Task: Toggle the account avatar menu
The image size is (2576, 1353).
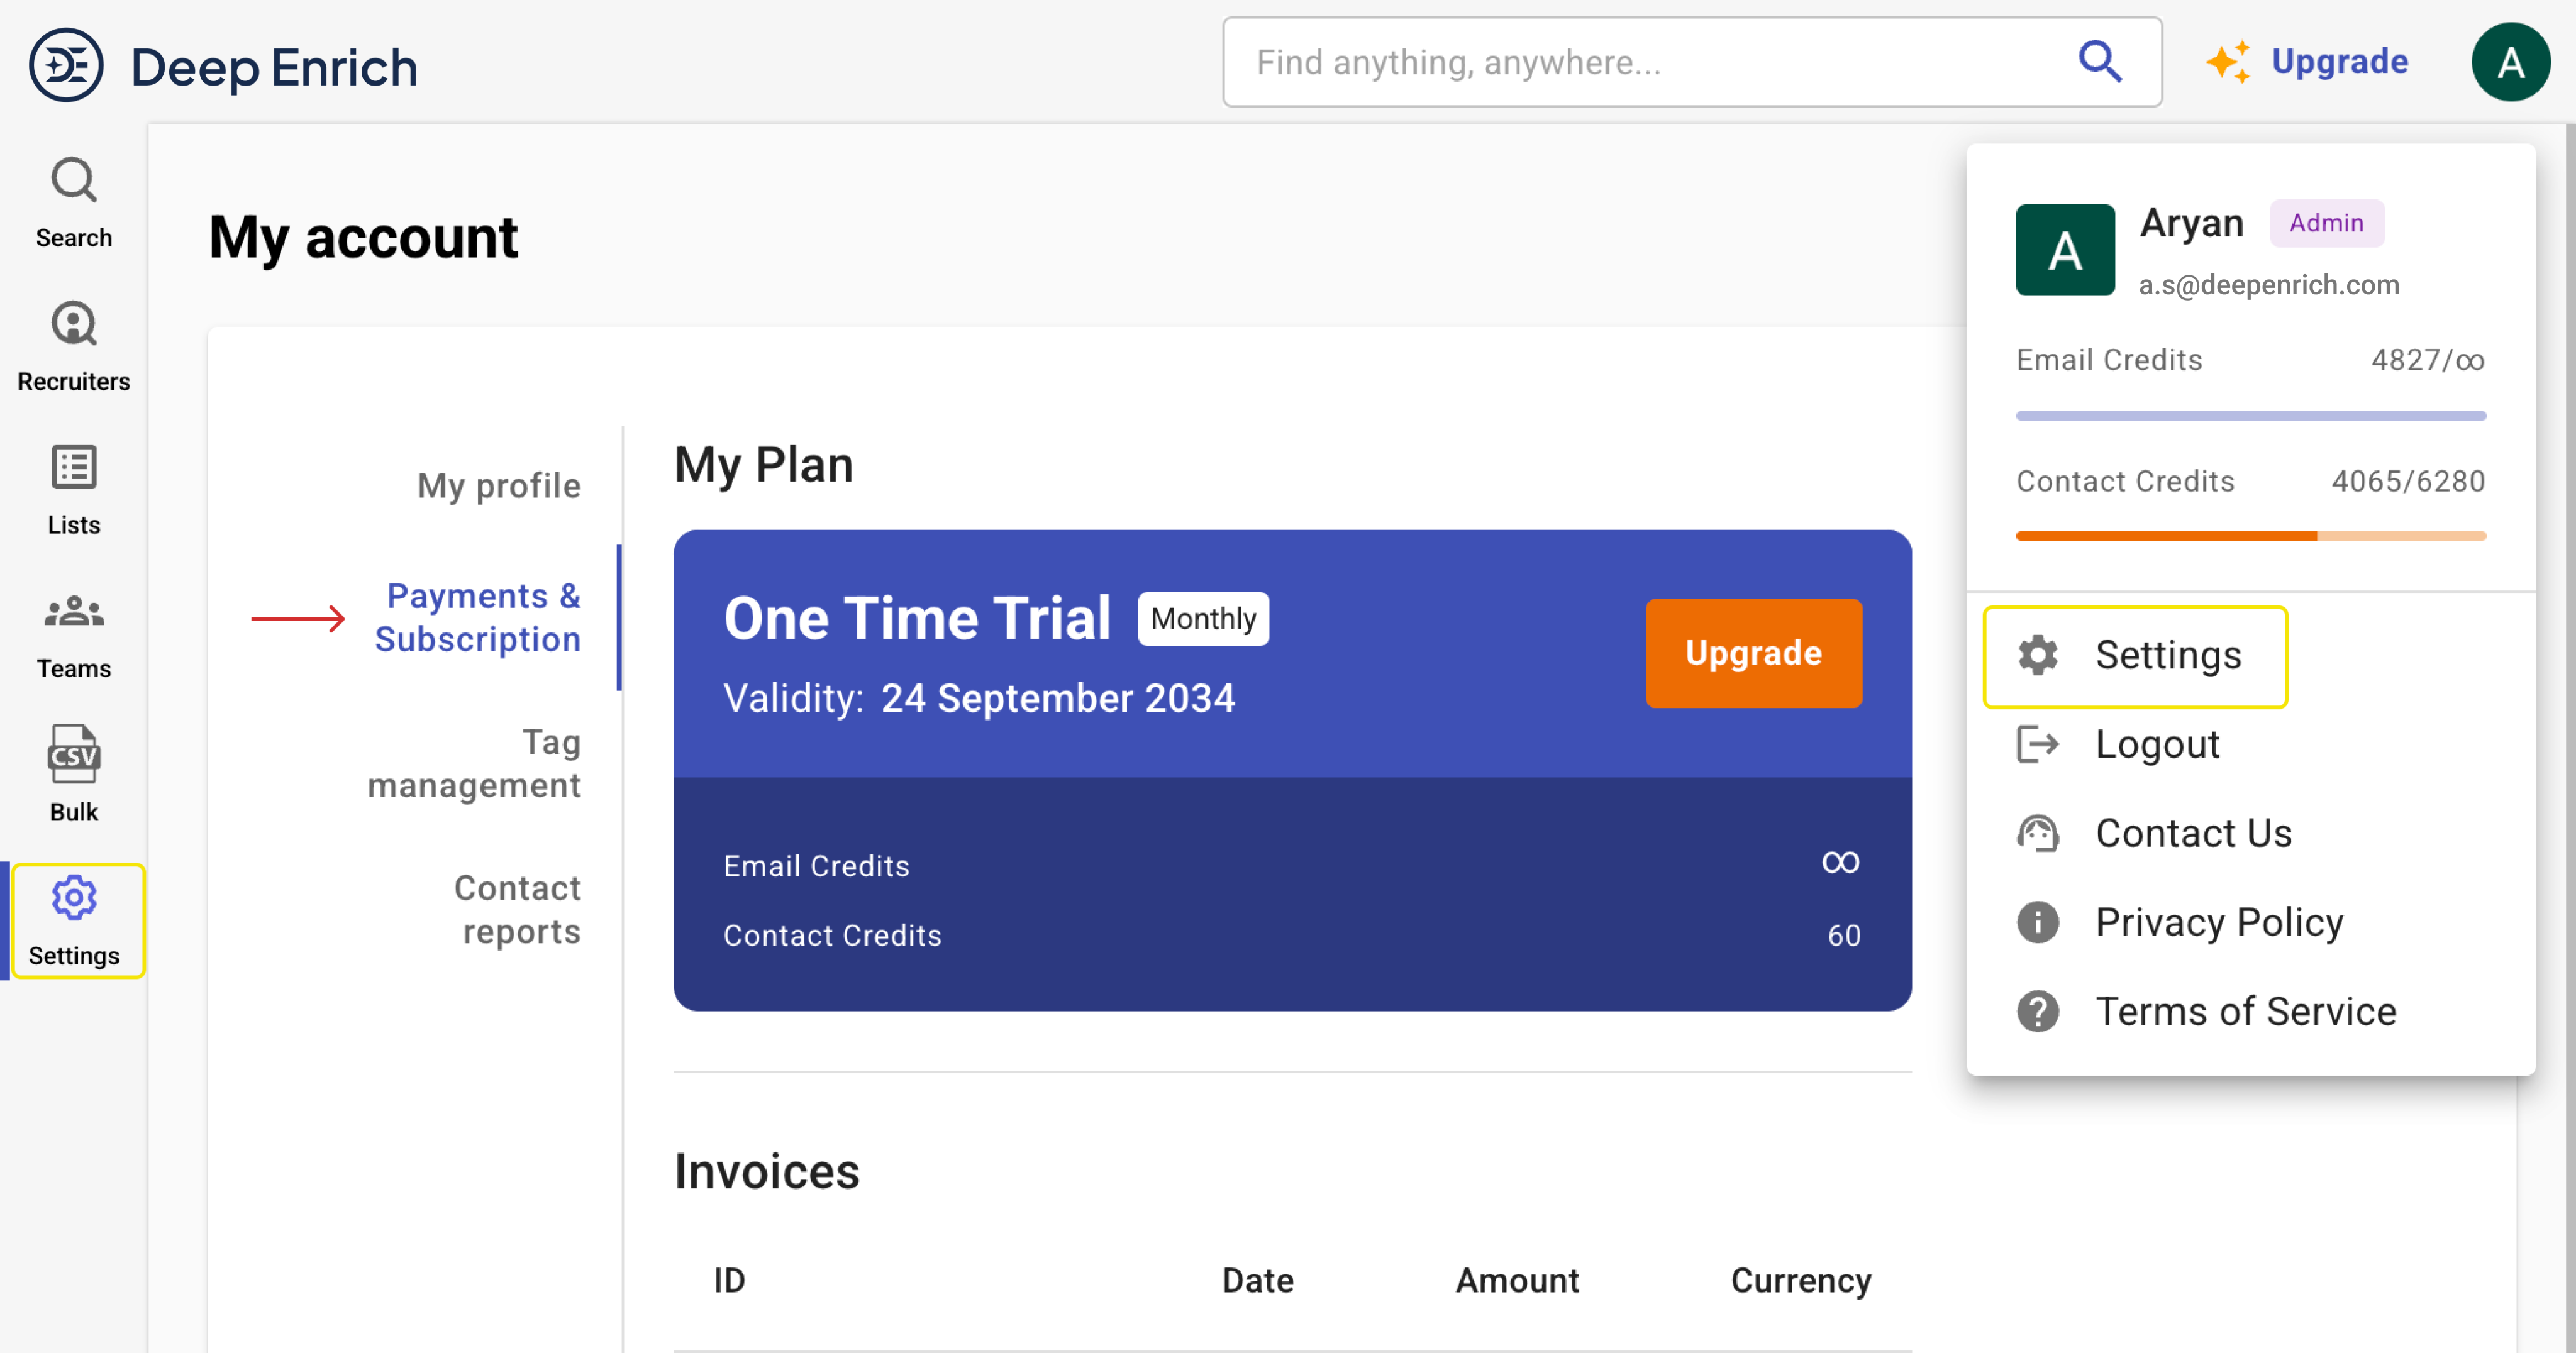Action: point(2510,63)
